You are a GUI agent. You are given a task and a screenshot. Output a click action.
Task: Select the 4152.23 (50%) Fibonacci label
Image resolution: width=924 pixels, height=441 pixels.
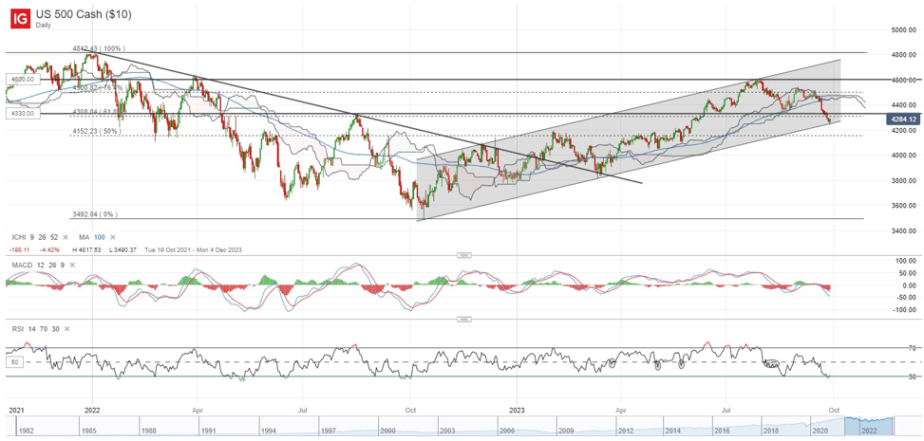[97, 131]
